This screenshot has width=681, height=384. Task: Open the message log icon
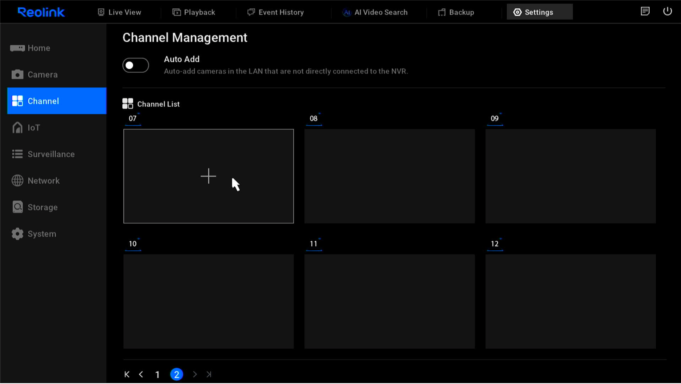[645, 12]
